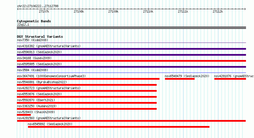
Task: Click the nsv3363250 red variant bar
Action: click(x=87, y=109)
